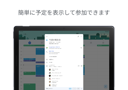Search the calendar with magnifier icon
Image resolution: width=128 pixels, height=90 pixels.
tap(101, 34)
